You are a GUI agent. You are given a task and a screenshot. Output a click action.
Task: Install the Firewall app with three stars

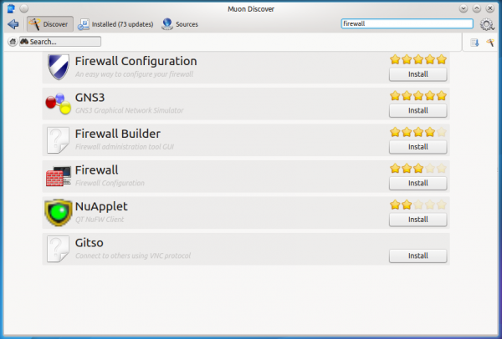(417, 183)
